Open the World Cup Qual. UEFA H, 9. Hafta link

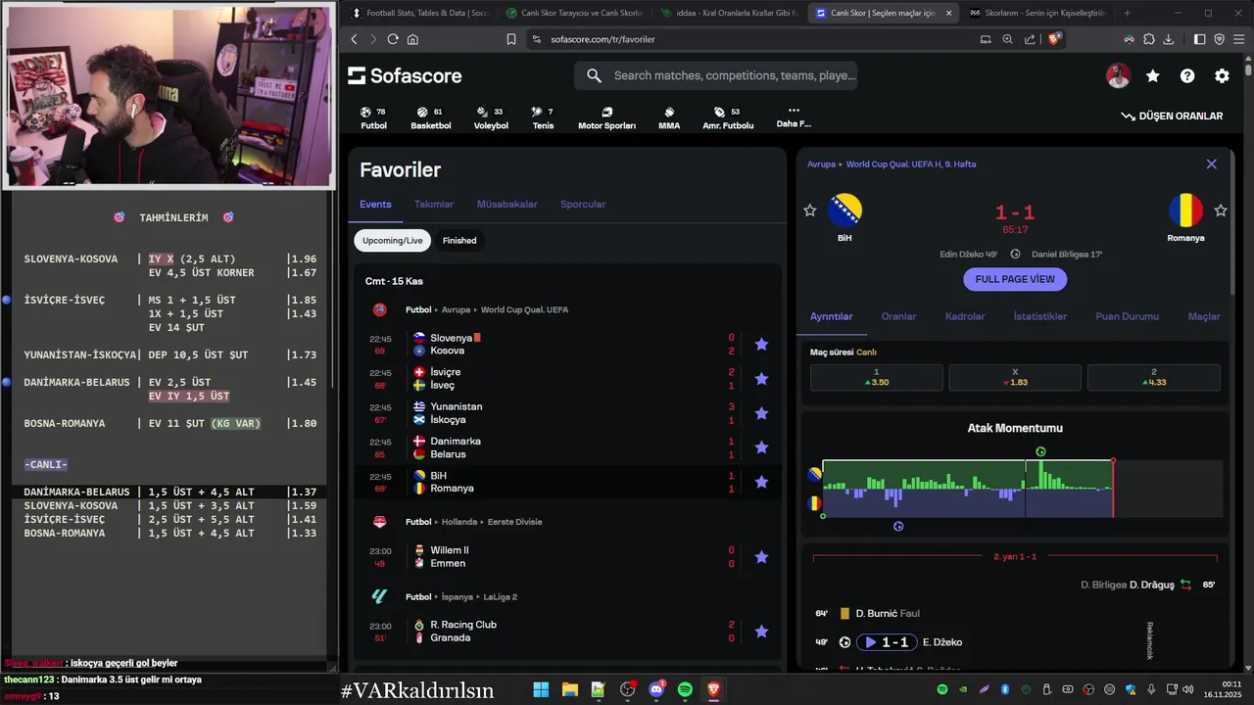(x=911, y=164)
